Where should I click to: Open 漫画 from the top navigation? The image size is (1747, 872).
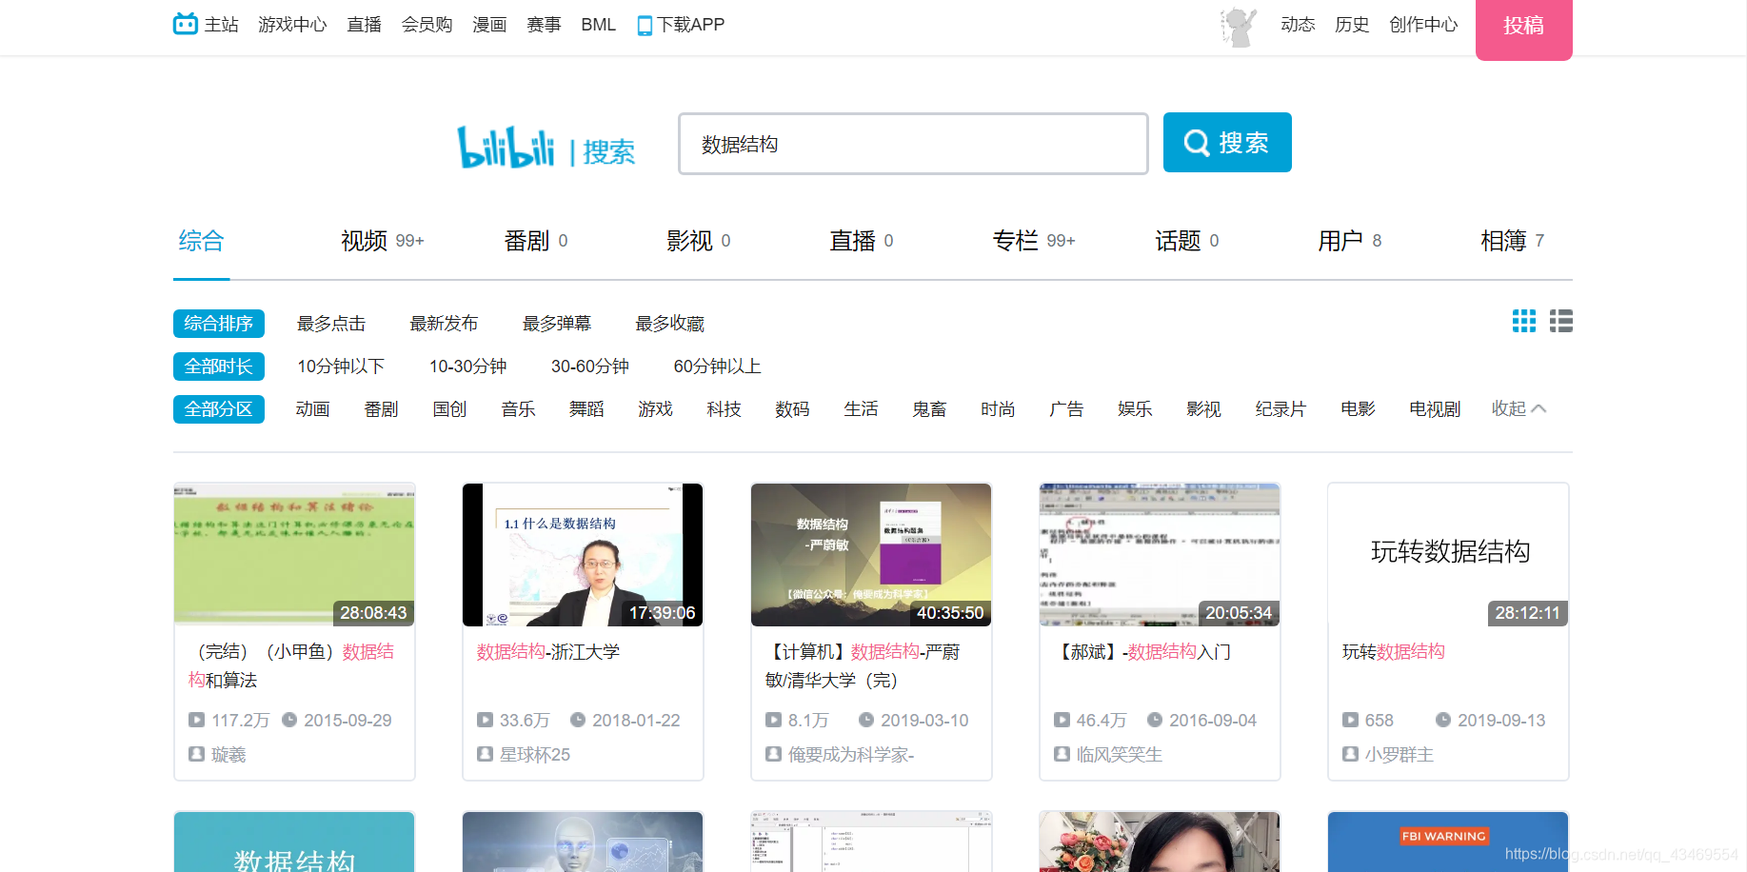point(488,24)
